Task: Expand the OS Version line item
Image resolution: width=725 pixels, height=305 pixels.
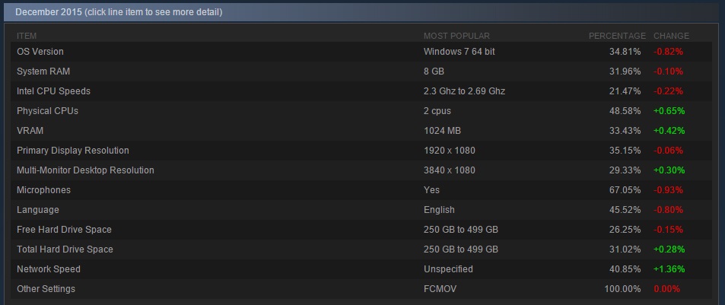Action: point(361,52)
